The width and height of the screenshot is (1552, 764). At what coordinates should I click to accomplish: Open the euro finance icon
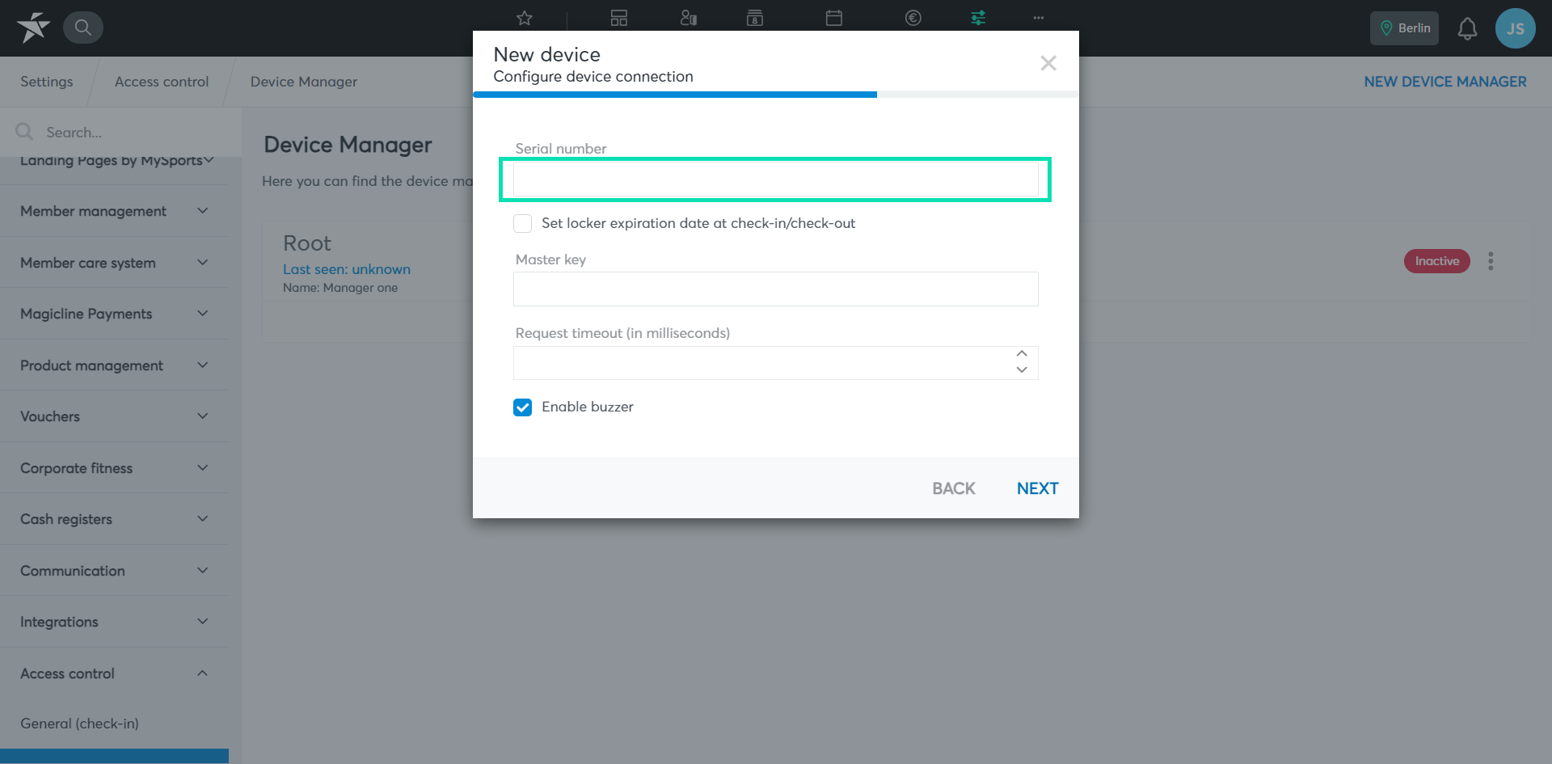913,18
